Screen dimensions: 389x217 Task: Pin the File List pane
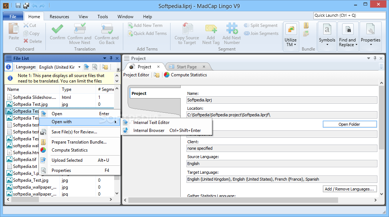click(x=111, y=58)
